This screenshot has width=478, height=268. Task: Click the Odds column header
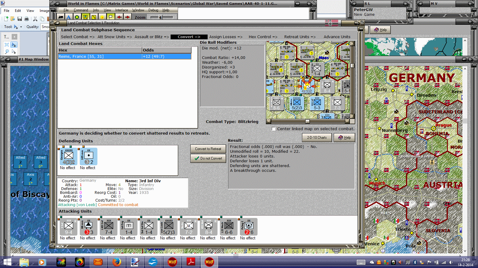click(x=167, y=50)
